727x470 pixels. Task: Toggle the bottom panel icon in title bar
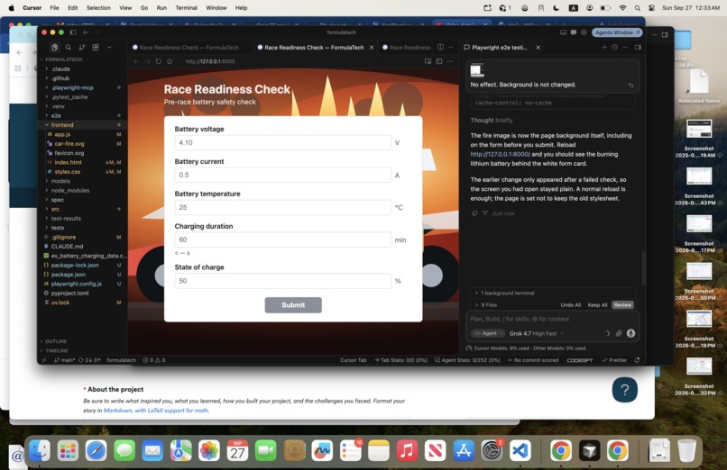point(563,32)
